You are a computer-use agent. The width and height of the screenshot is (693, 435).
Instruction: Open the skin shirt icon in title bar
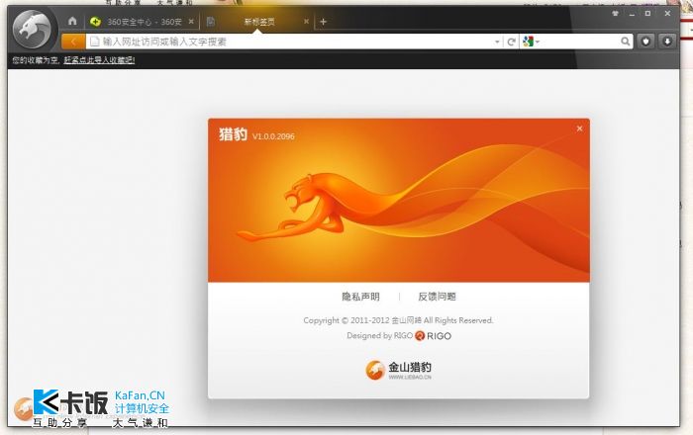point(615,14)
